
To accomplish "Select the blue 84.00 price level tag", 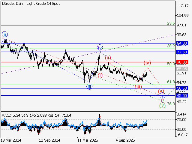I will (182, 43).
